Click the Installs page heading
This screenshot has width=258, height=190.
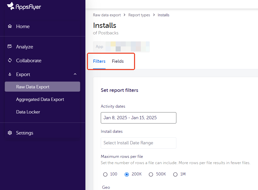(x=105, y=25)
